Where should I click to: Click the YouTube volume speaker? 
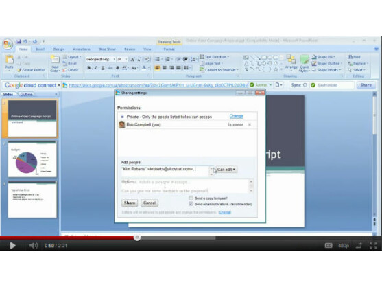click(x=33, y=245)
